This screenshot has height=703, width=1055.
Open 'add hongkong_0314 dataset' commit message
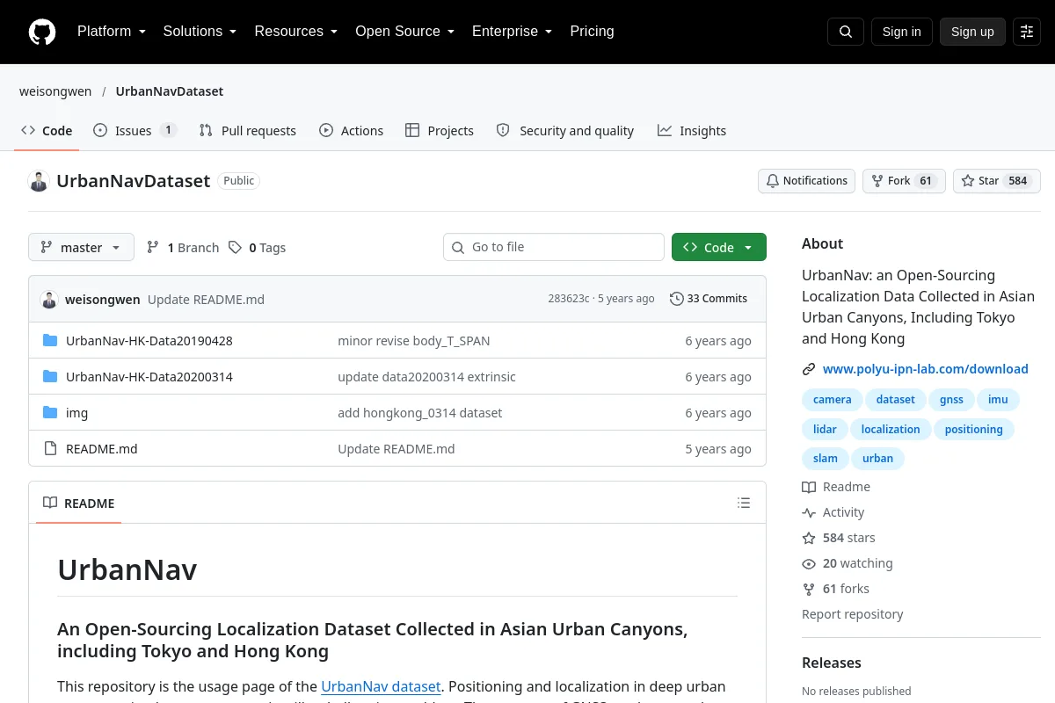(x=420, y=413)
